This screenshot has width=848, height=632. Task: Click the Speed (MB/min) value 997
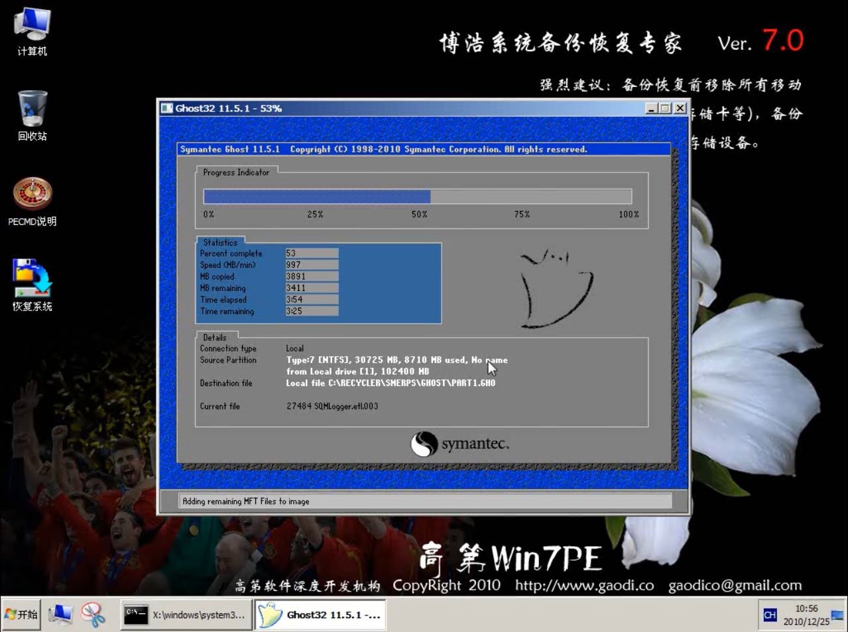[x=312, y=265]
